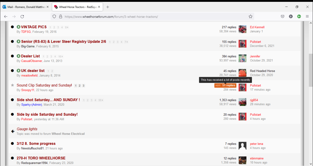
Task: Click the Save to Pocket icon
Action: [x=283, y=16]
